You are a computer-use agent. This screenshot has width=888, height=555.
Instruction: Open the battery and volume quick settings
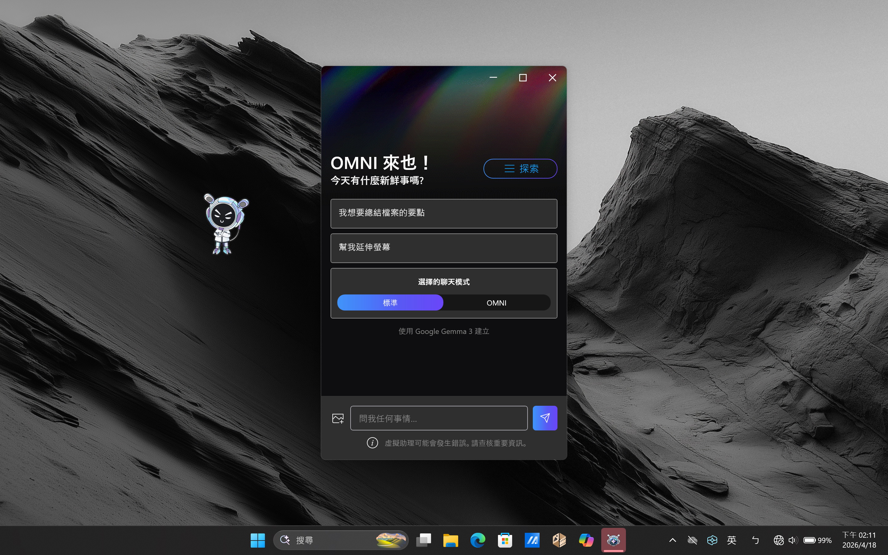pyautogui.click(x=809, y=540)
